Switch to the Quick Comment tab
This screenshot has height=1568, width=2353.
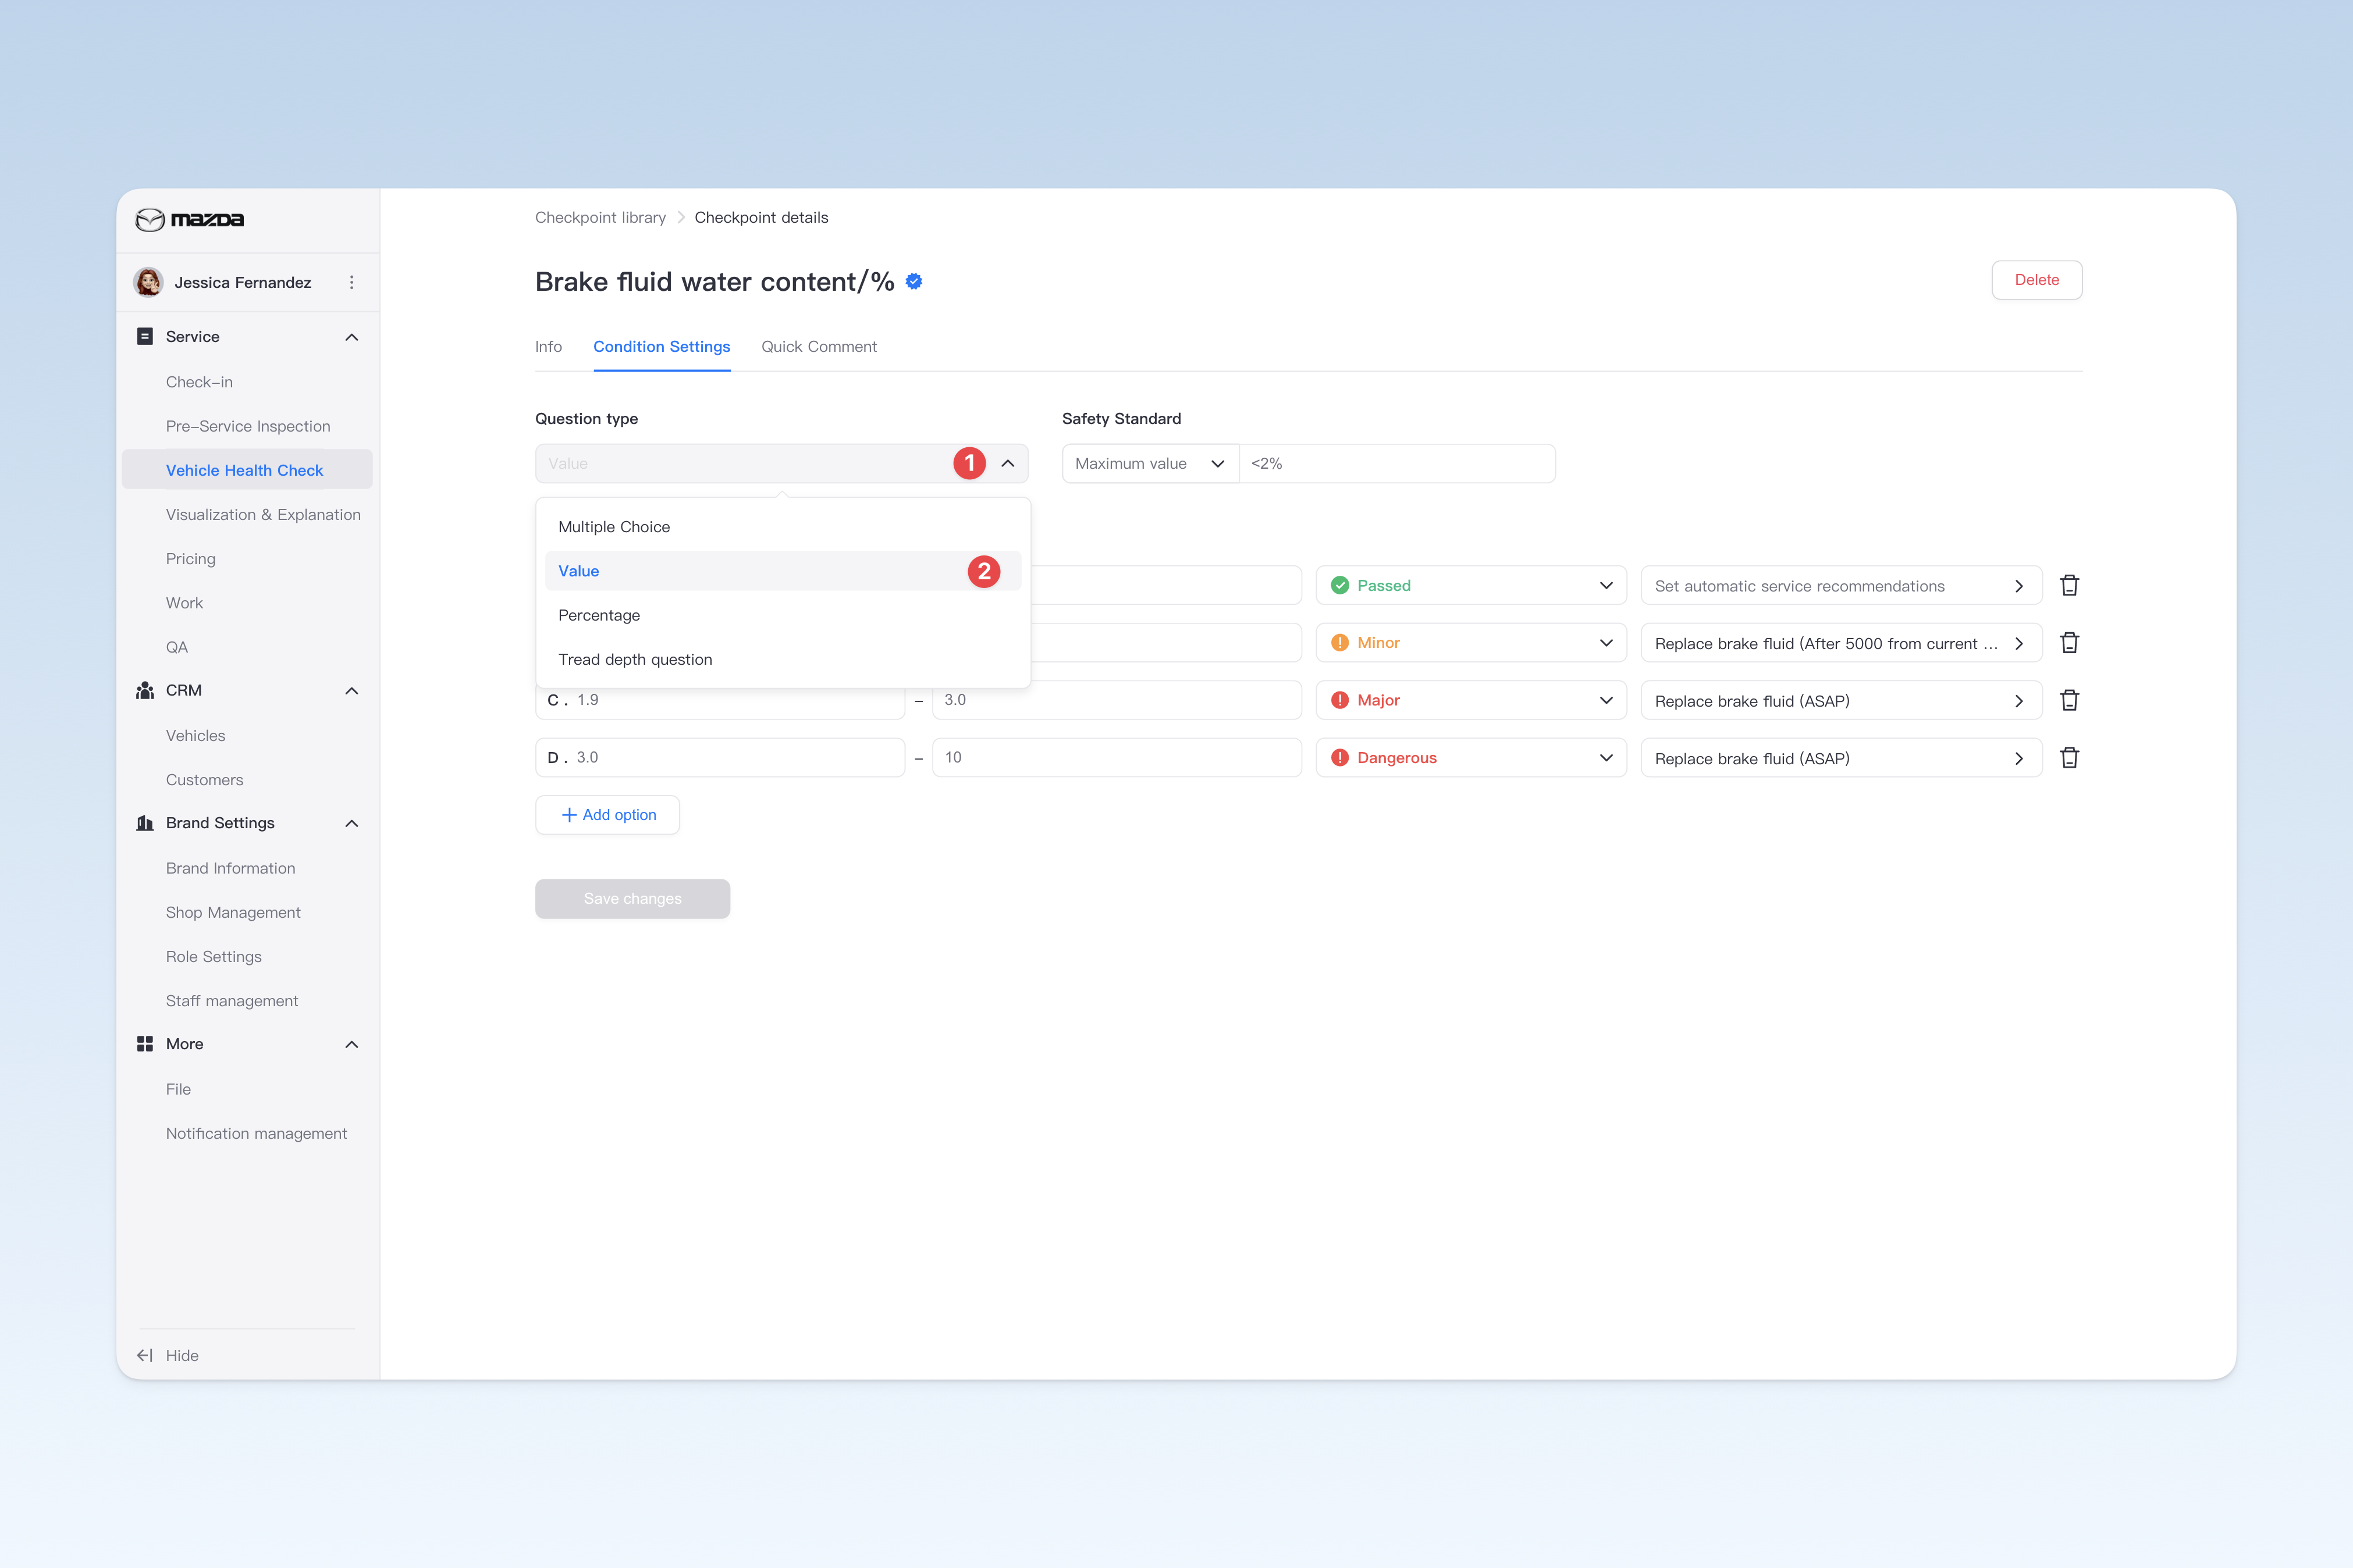pos(818,346)
